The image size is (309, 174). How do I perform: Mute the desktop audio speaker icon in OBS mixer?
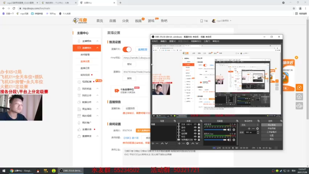coord(229,130)
